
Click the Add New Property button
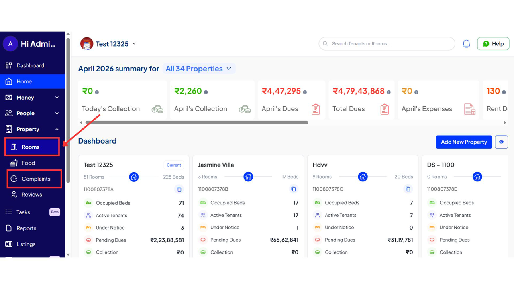coord(464,142)
